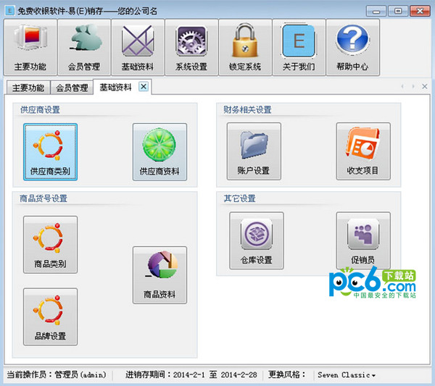Screen dimensions: 435x386
Task: Open 收支项目 icon
Action: pyautogui.click(x=363, y=151)
